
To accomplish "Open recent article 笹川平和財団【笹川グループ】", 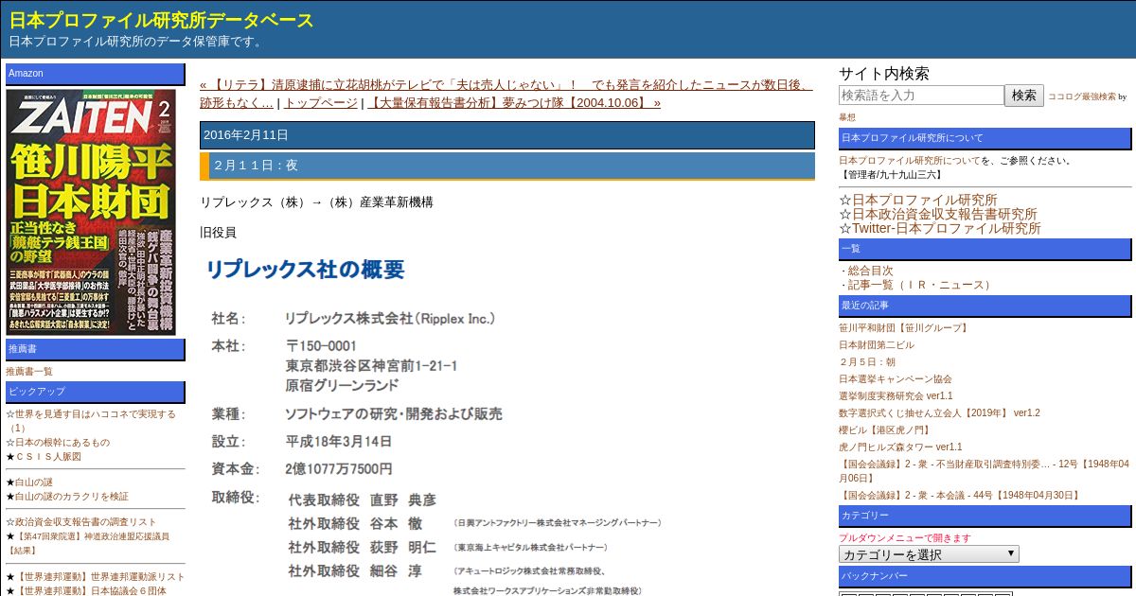I will coord(904,328).
